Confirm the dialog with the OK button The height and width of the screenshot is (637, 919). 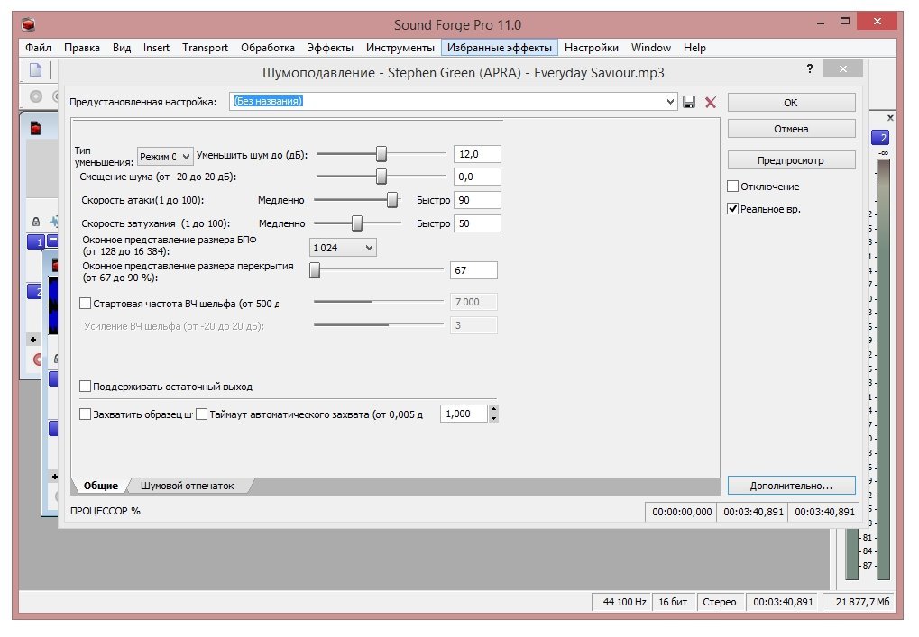point(791,103)
